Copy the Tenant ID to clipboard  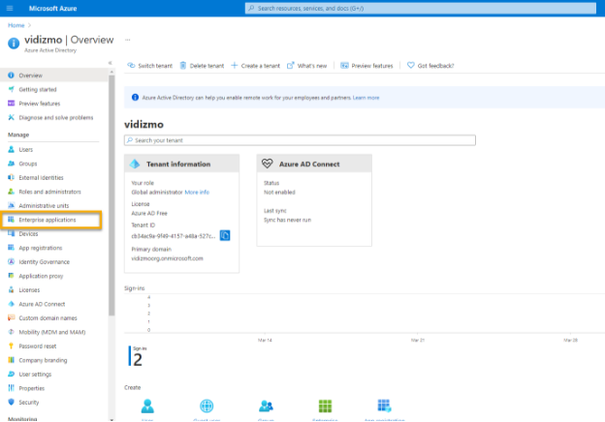(225, 235)
